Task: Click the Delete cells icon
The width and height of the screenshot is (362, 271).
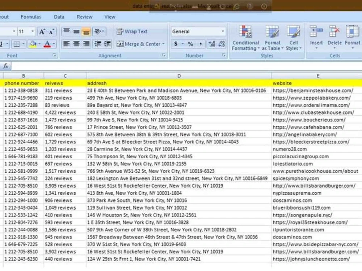Action: tap(334, 31)
